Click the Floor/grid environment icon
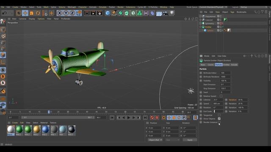 [159, 13]
